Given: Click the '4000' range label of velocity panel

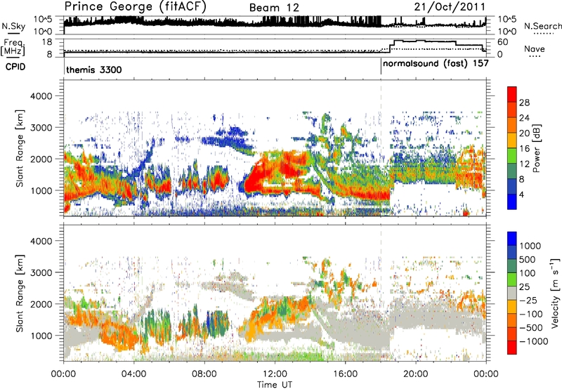Looking at the screenshot, I should 41,241.
